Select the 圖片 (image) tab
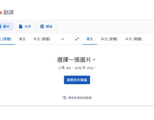Viewport: 154px width, 120px height. click(x=6, y=26)
